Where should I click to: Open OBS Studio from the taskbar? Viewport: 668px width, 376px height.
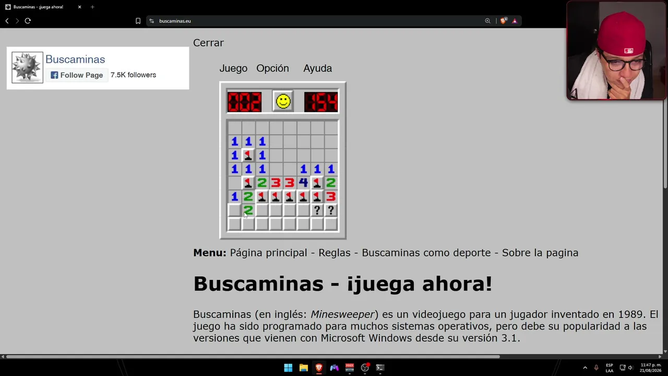click(365, 368)
